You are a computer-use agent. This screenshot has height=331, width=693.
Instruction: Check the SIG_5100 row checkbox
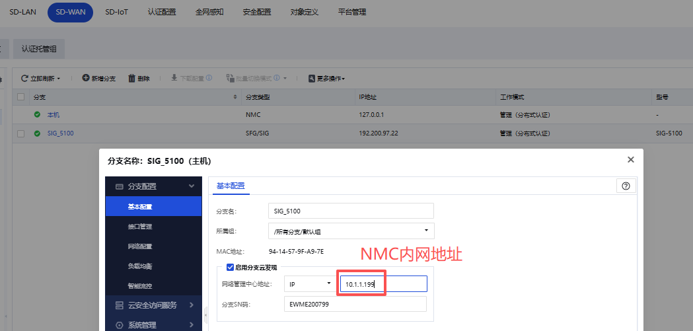coord(21,133)
